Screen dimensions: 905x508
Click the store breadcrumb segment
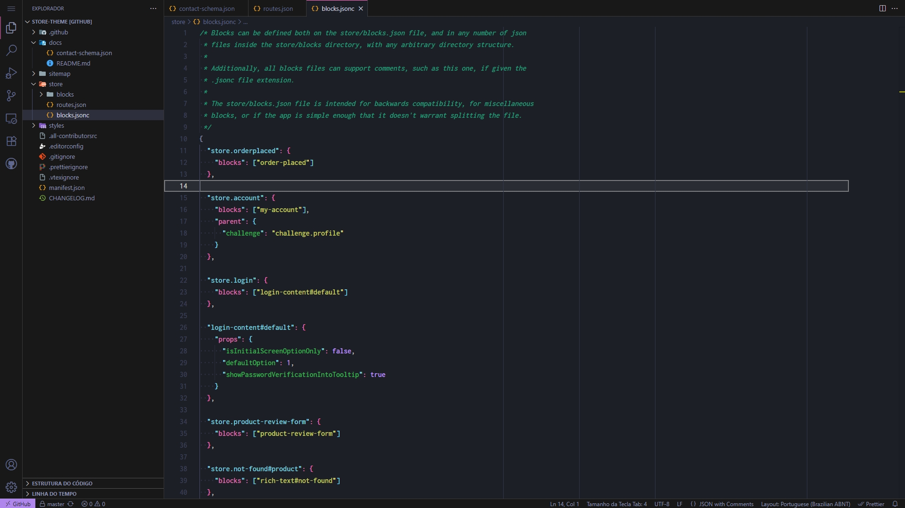pyautogui.click(x=178, y=22)
